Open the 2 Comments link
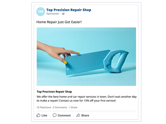This screenshot has width=166, height=124. [x=60, y=107]
